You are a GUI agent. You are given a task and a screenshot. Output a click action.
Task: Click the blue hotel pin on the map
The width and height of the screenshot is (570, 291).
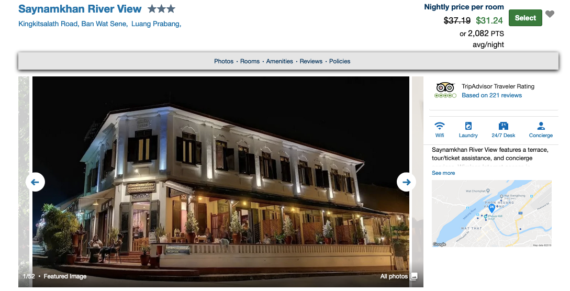(491, 208)
